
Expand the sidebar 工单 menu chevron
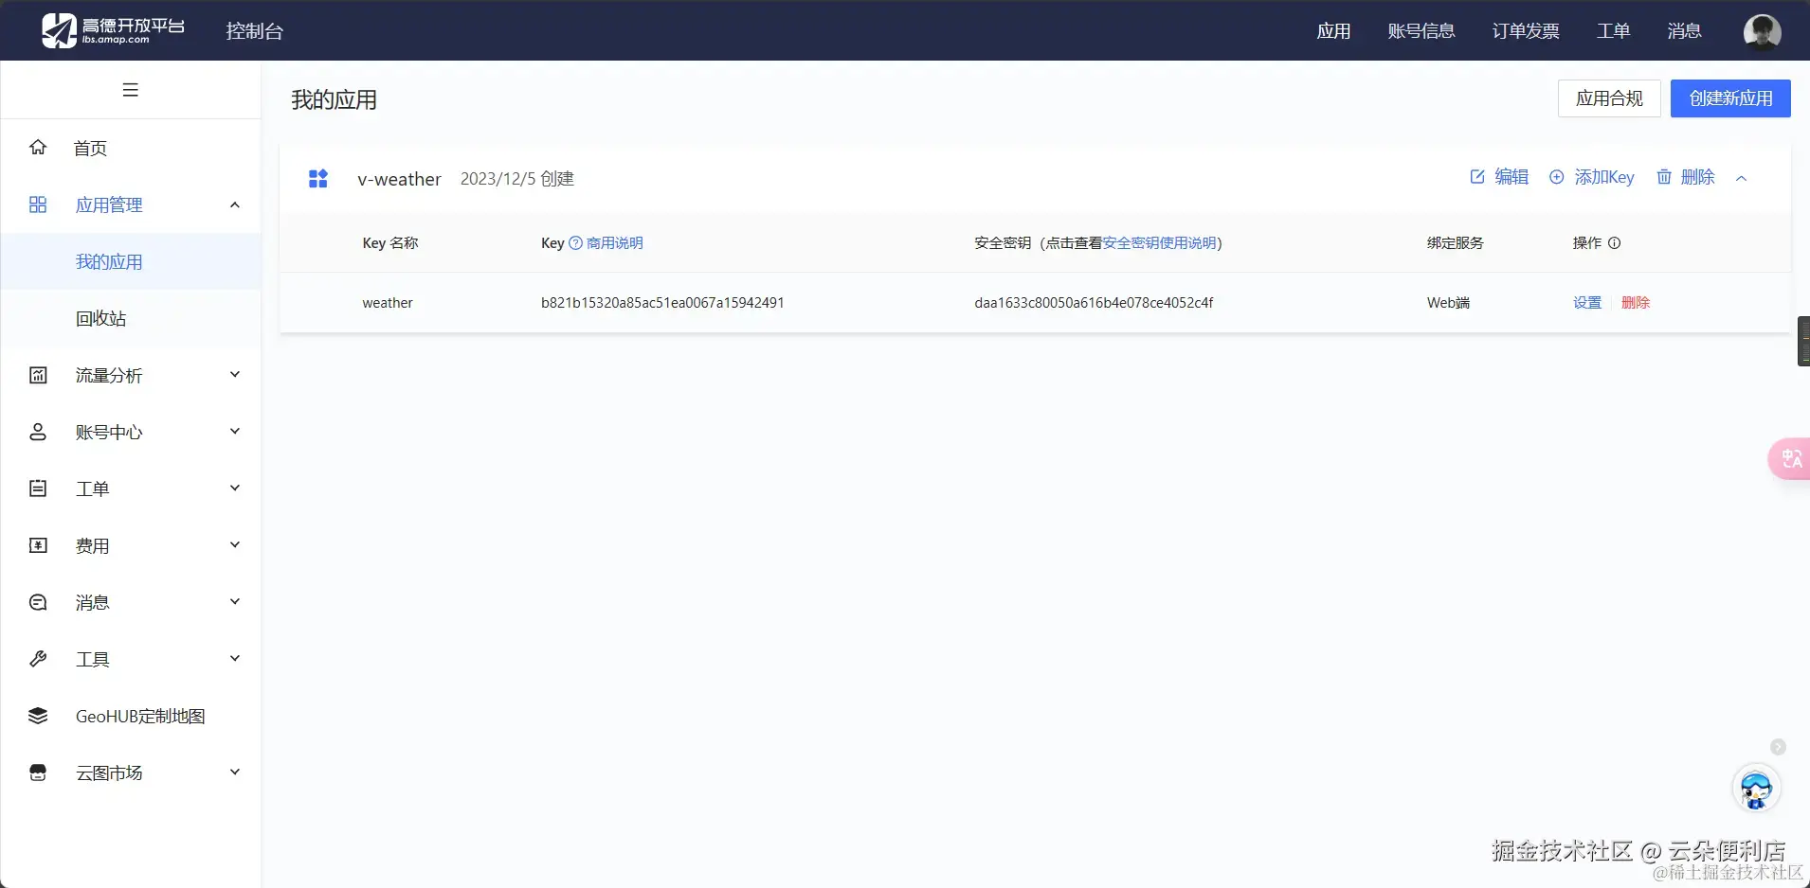235,488
